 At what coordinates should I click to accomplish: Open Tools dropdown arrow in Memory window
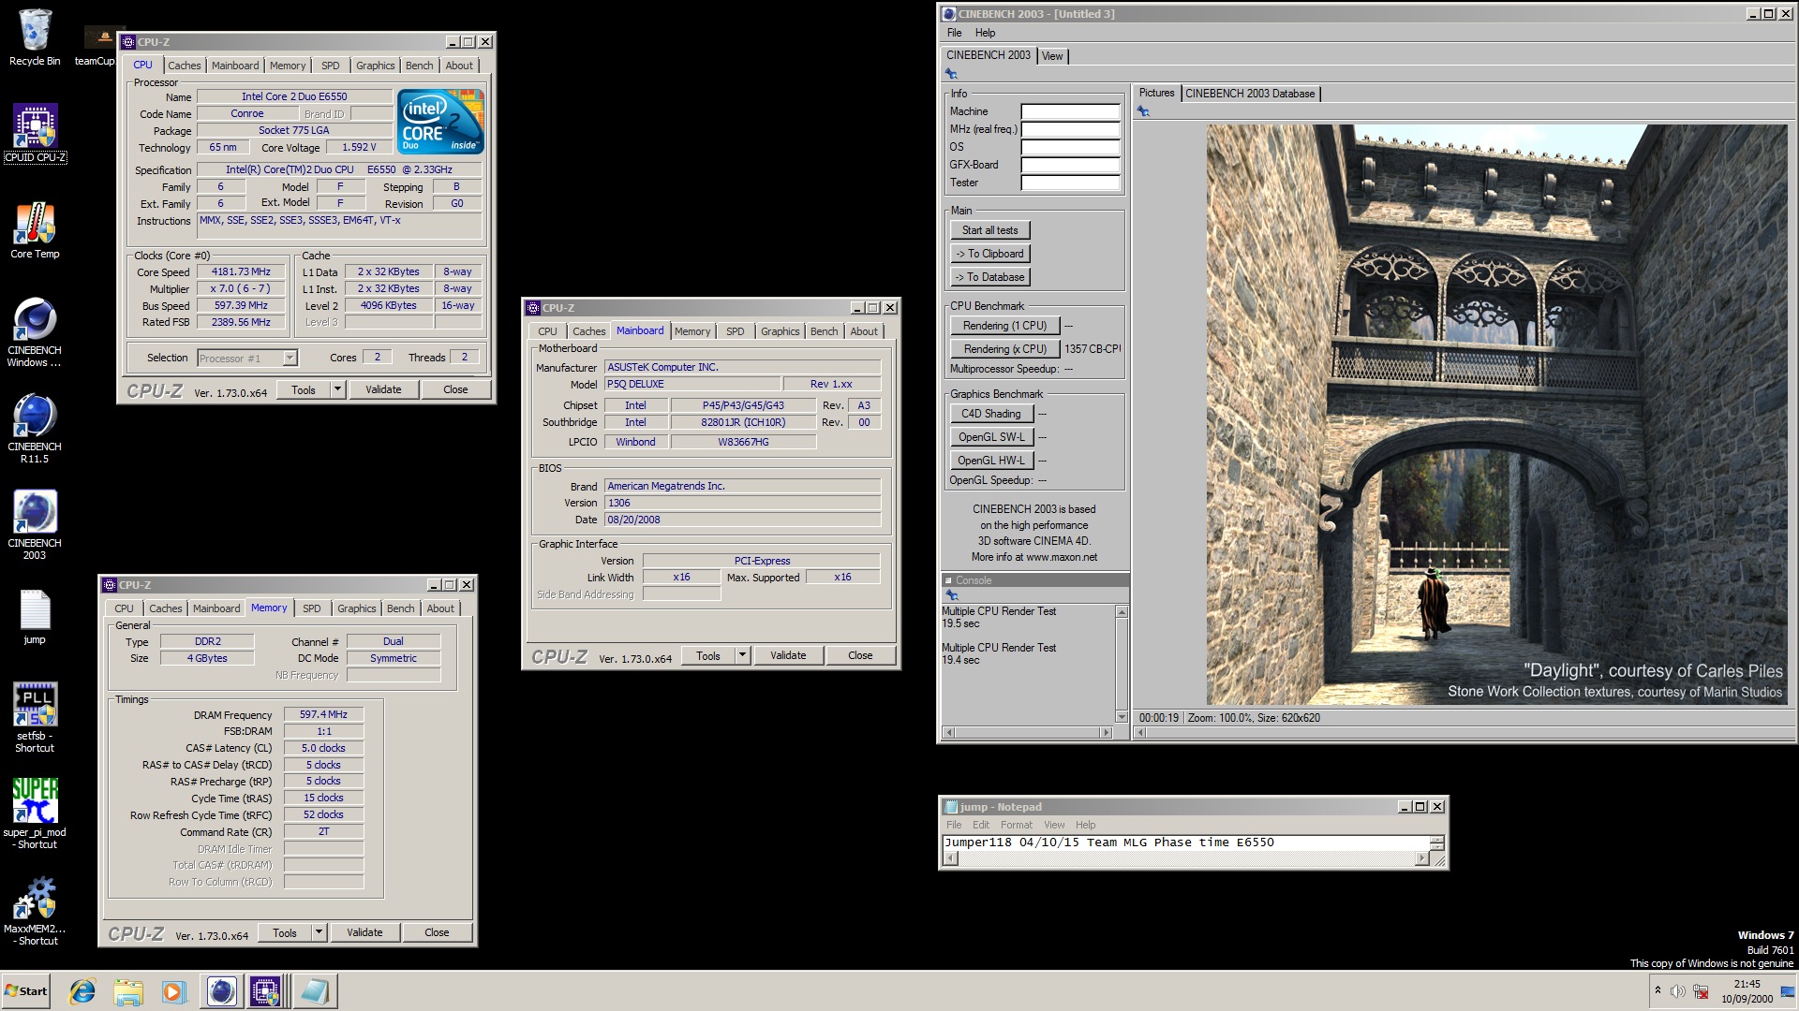[x=319, y=932]
